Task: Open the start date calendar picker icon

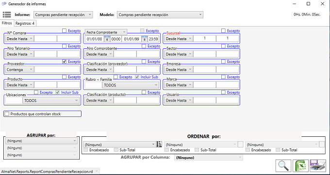Action: (x=107, y=39)
